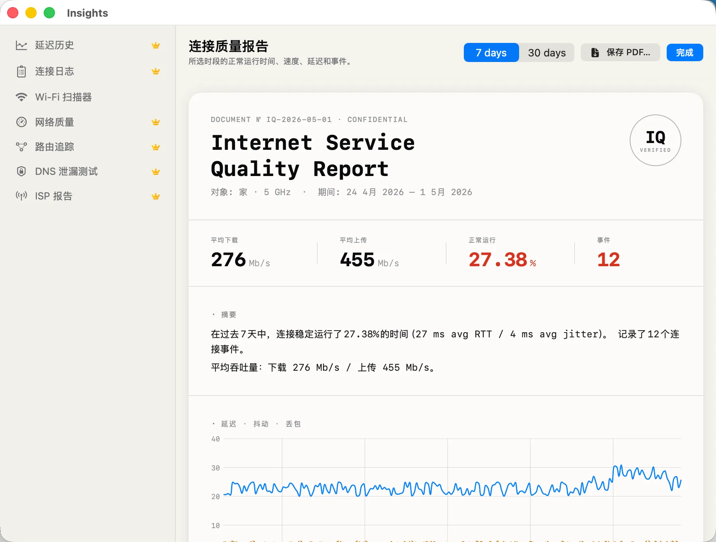716x542 pixels.
Task: Click the connection log clipboard icon
Action: pos(21,72)
